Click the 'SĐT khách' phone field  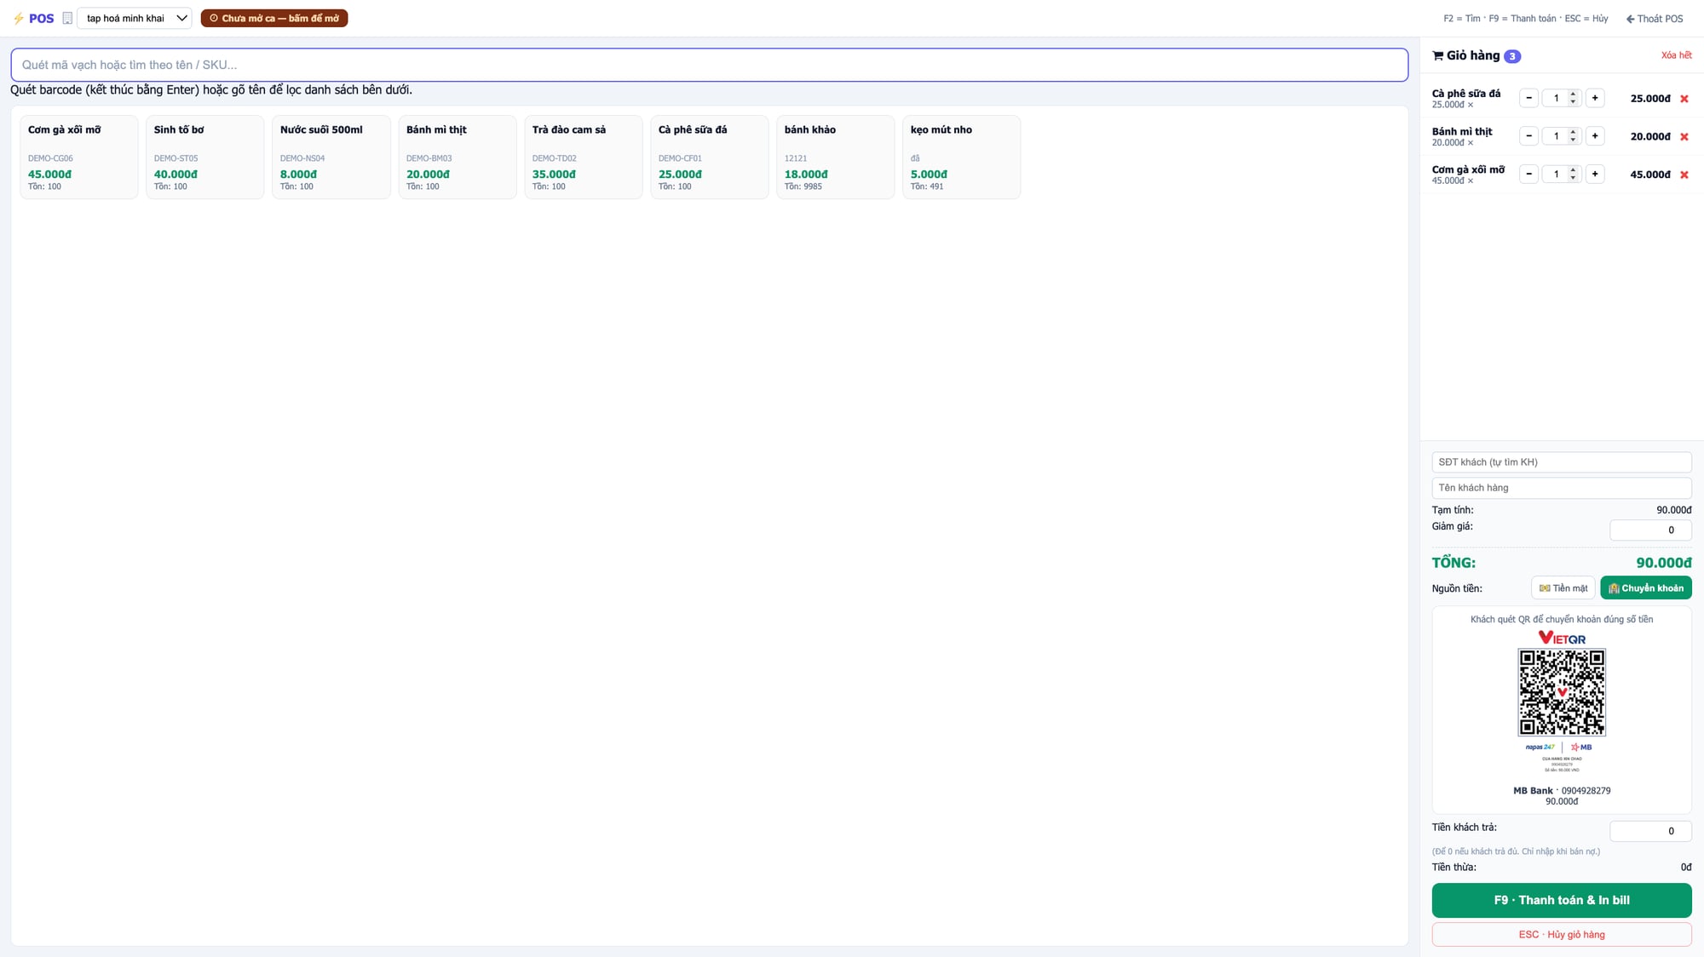(x=1562, y=462)
